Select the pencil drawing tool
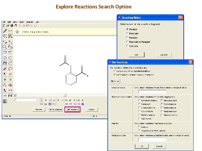The image size is (202, 151). tap(5, 31)
